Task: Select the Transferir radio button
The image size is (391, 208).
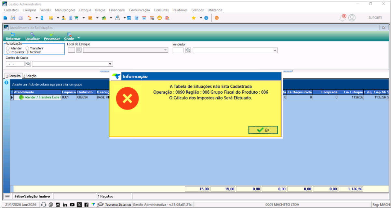Action: [27, 48]
